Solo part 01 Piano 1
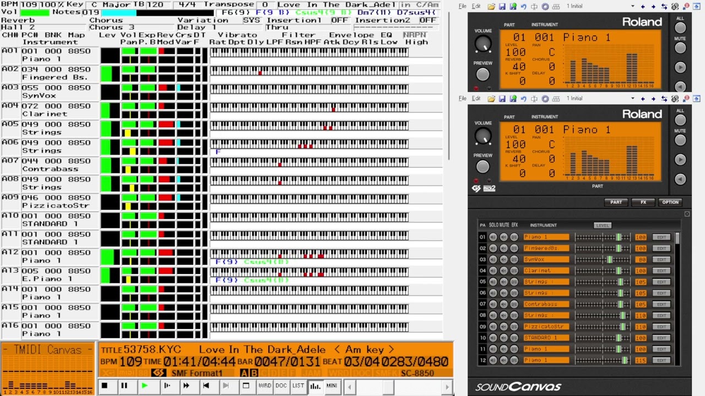The image size is (705, 396). [x=493, y=237]
